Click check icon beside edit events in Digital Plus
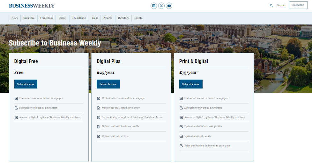The image size is (312, 163). [x=99, y=136]
